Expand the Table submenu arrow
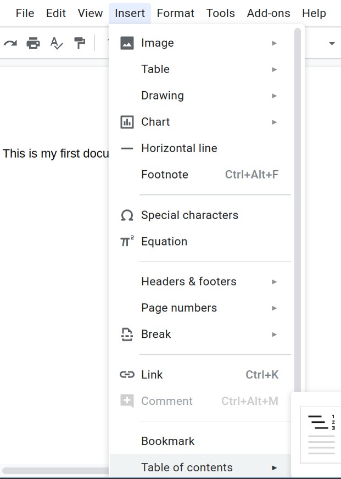The image size is (341, 479). click(274, 69)
